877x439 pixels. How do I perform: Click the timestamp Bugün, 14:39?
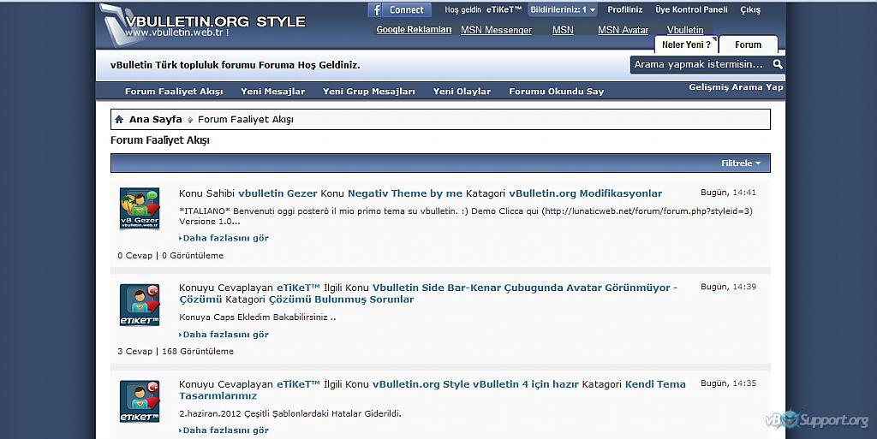click(x=728, y=287)
